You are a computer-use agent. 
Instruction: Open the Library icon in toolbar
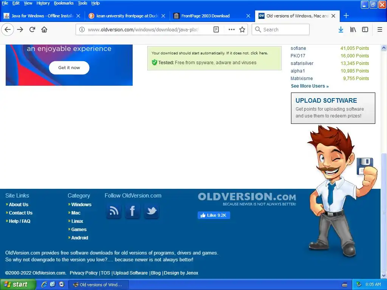(x=353, y=29)
